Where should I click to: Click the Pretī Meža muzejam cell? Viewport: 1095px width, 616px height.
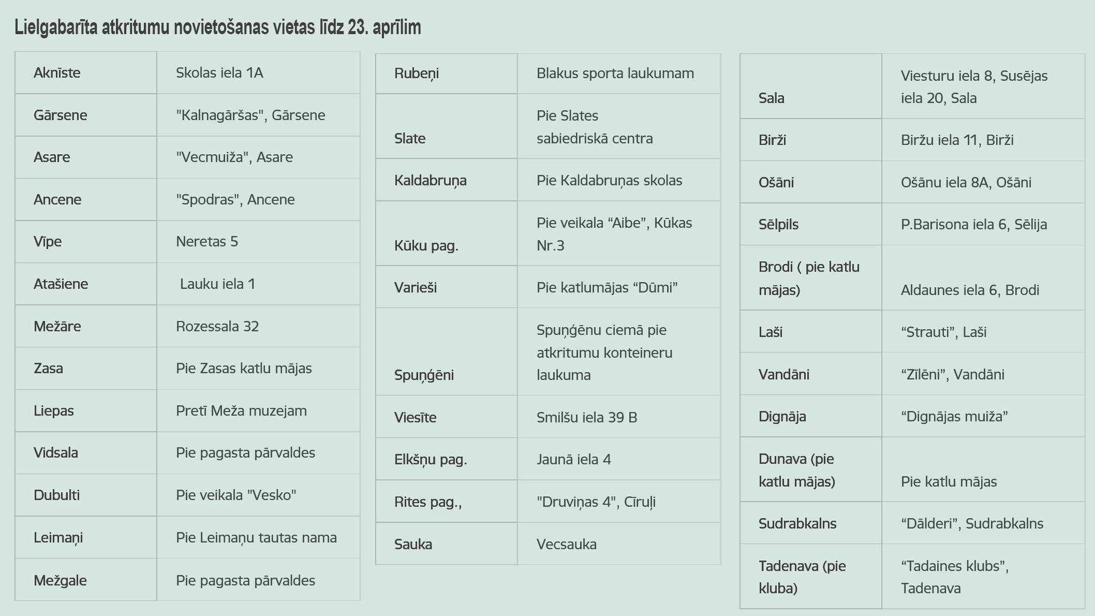(x=258, y=411)
